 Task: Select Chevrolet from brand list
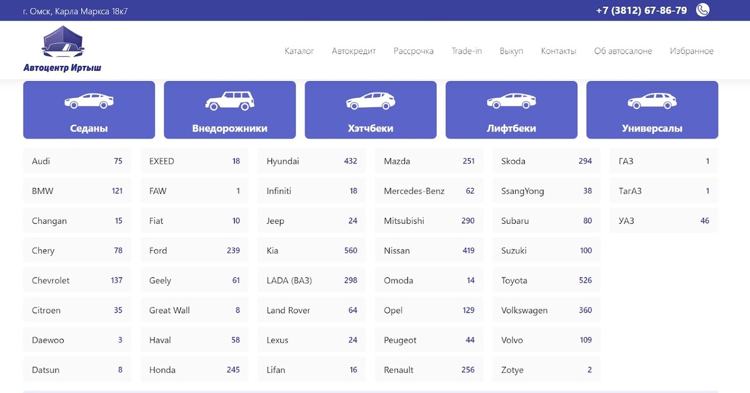tap(77, 281)
